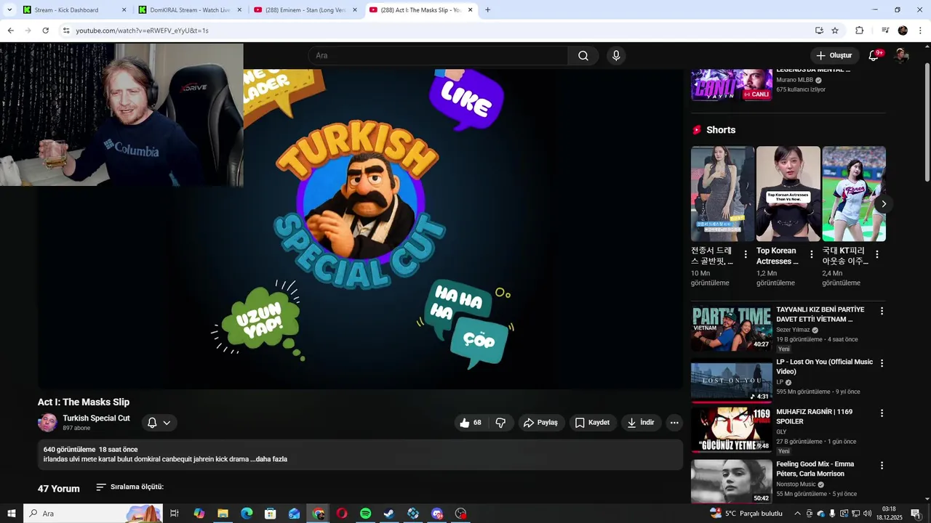Open Windows Start menu
Screen dimensions: 931x523
click(x=12, y=514)
